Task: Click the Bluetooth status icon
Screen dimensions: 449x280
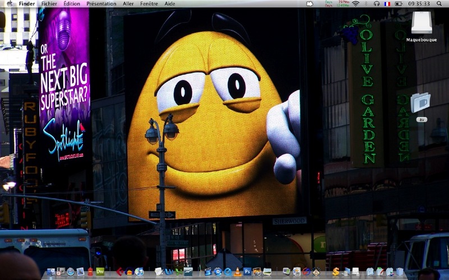Action: [366, 4]
